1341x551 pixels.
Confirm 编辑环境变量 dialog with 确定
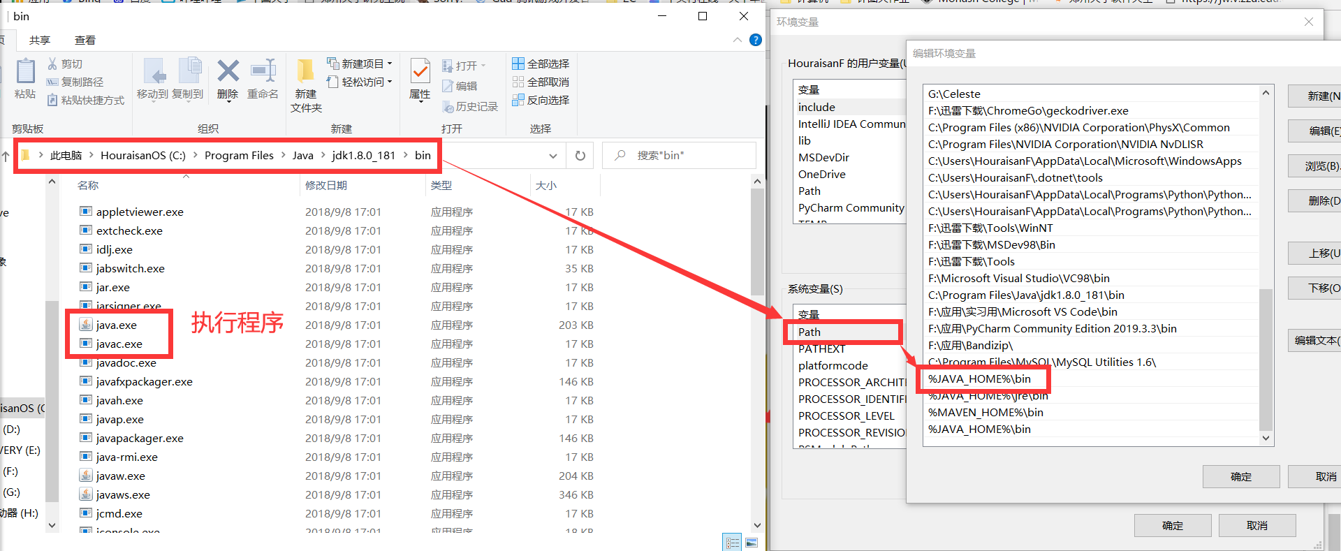pos(1241,477)
